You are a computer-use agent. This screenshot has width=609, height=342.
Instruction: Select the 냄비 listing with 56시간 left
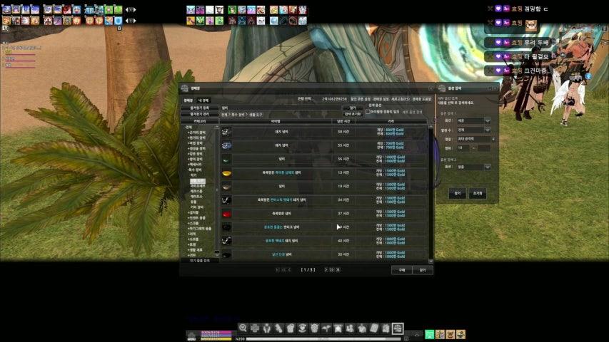324,159
